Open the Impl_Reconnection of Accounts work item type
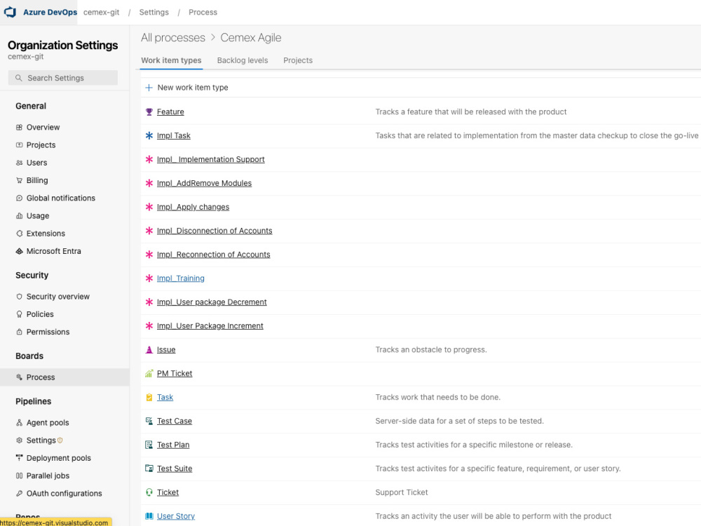Screen dimensions: 701x526 pos(214,255)
